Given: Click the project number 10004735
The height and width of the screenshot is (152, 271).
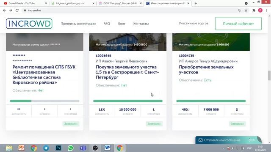Looking at the screenshot, I should click(x=186, y=56).
